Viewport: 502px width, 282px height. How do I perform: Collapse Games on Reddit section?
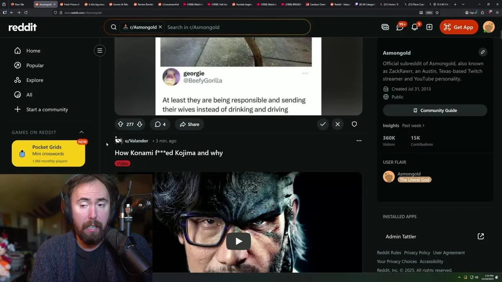pyautogui.click(x=82, y=132)
